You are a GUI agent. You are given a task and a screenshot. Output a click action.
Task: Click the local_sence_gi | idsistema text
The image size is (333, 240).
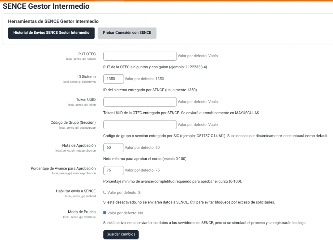[x=79, y=82]
